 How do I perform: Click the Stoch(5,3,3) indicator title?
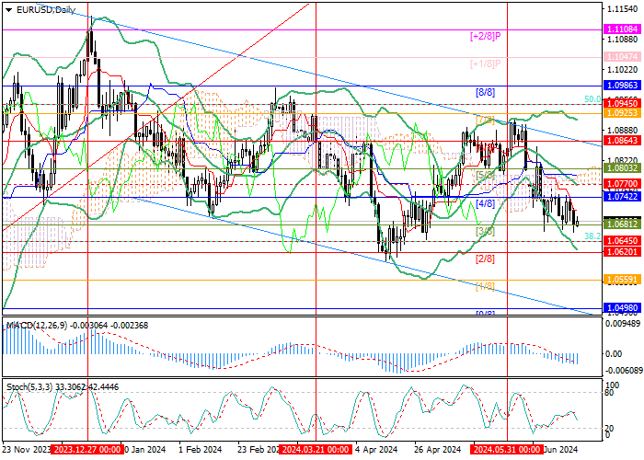(x=29, y=387)
